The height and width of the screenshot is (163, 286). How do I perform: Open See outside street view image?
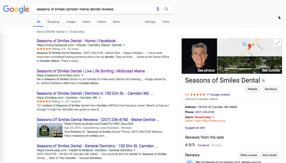pyautogui.click(x=249, y=65)
